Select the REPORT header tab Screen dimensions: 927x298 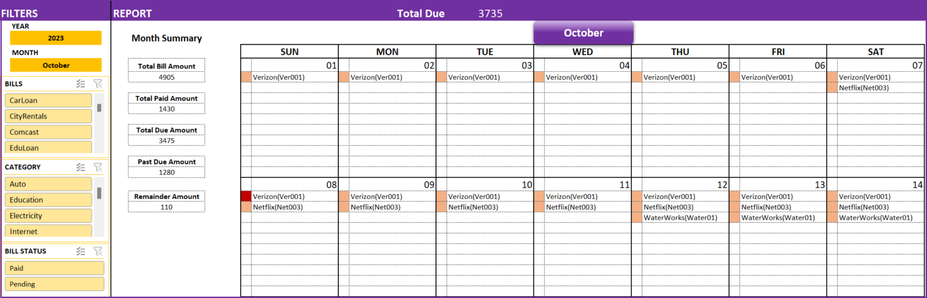click(133, 13)
